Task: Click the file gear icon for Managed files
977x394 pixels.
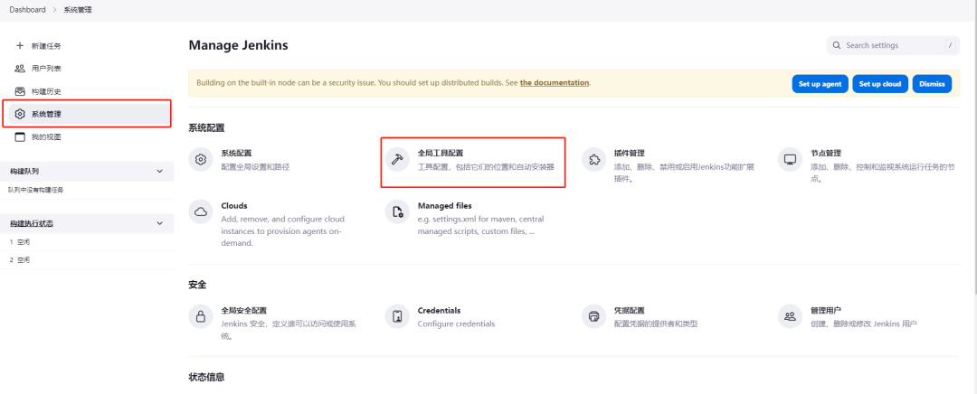Action: point(397,211)
